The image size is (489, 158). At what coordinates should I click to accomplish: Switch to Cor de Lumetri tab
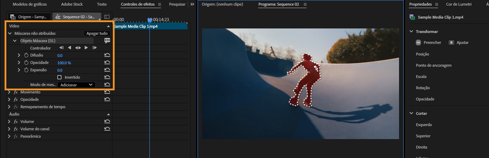click(x=459, y=4)
